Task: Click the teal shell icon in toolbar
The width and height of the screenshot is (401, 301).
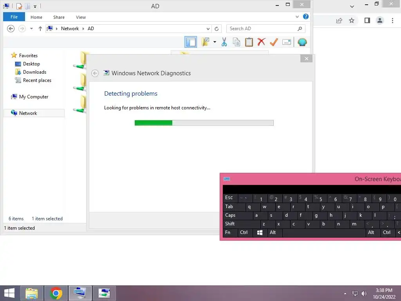Action: pos(302,42)
